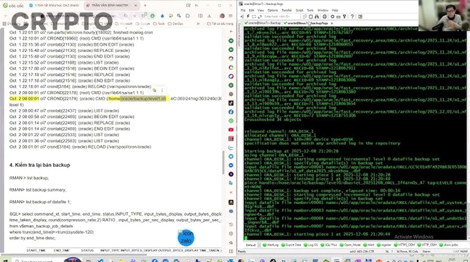Open the Script menu in SecureCRT
The image size is (470, 262).
pos(299,10)
